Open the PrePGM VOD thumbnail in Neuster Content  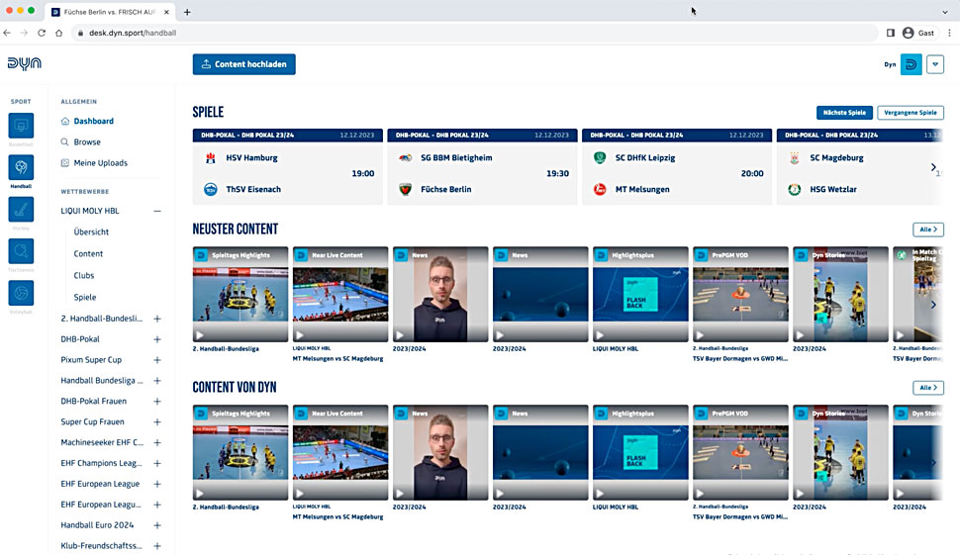click(741, 295)
